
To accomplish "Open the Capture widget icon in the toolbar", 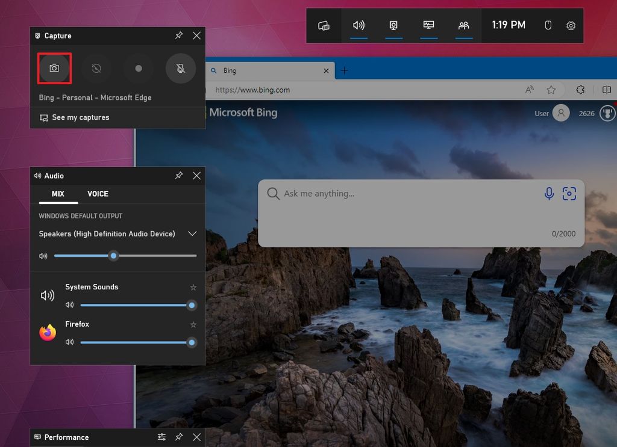I will 393,25.
